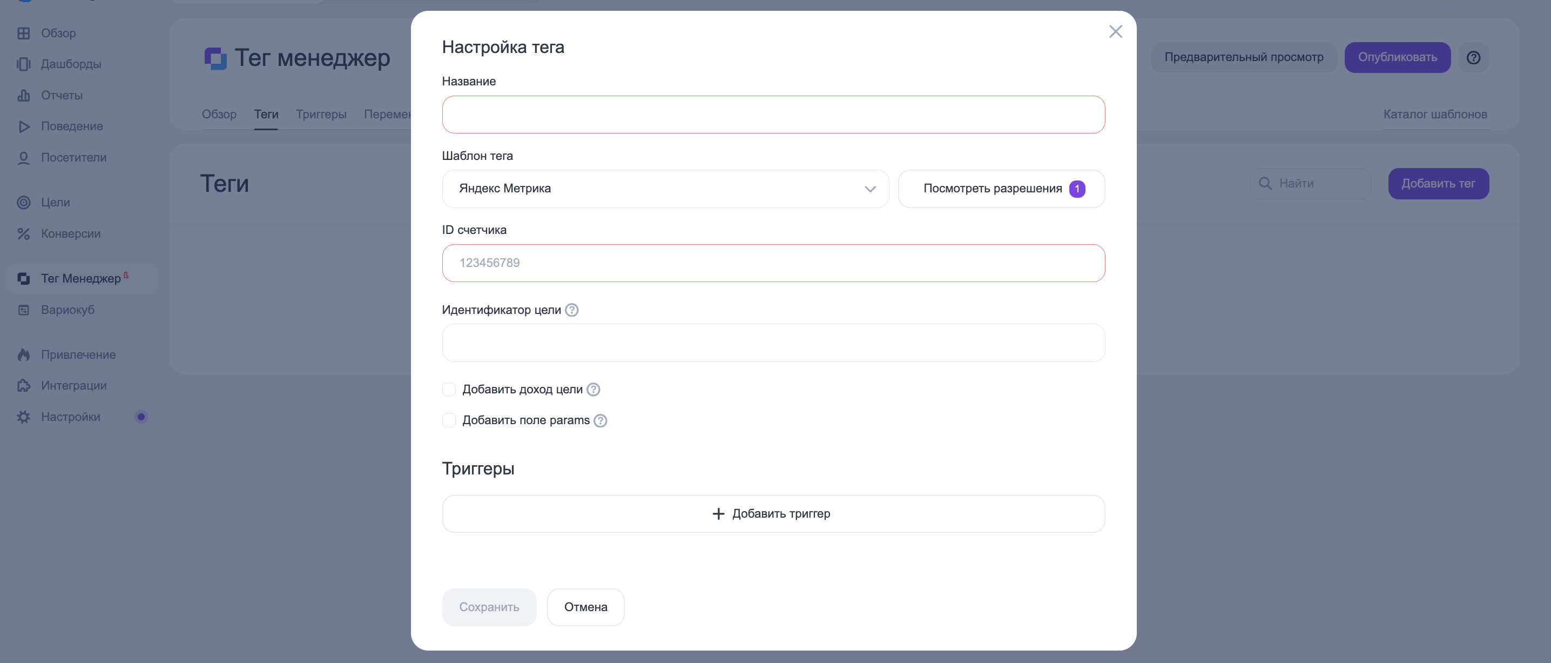Enable Добавить доход цели checkbox
Screen dimensions: 1551x663
[449, 390]
